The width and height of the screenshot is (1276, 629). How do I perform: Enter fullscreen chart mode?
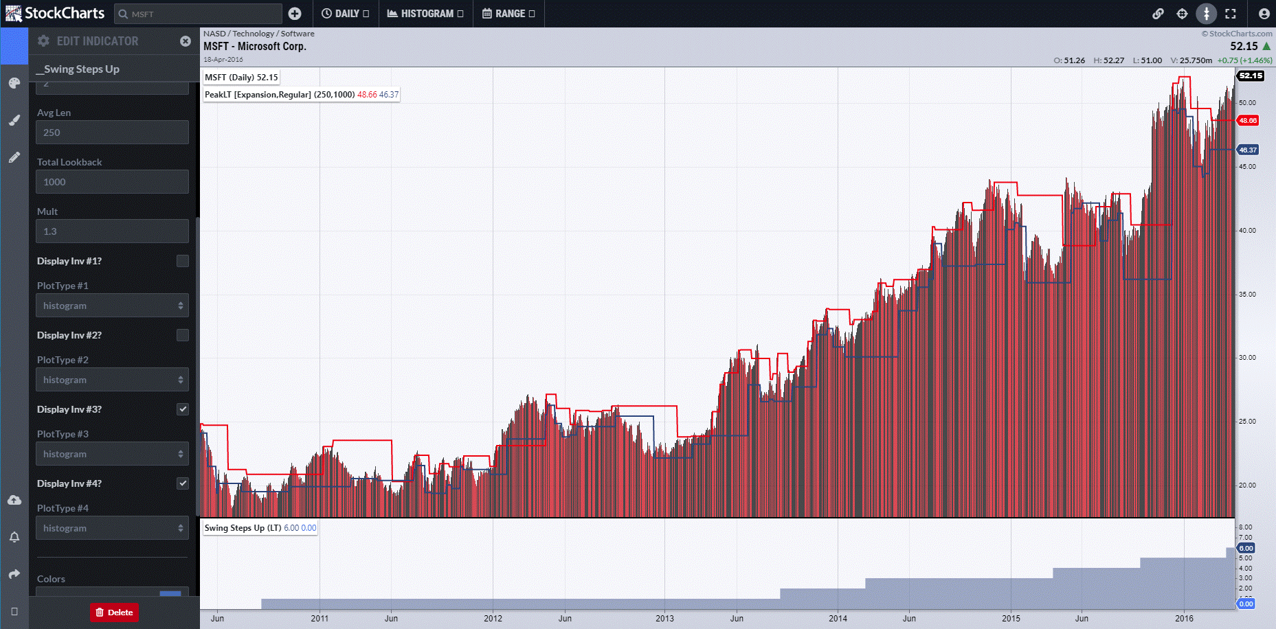click(x=1231, y=14)
